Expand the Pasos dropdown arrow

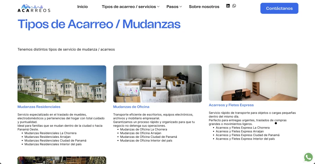click(x=181, y=7)
